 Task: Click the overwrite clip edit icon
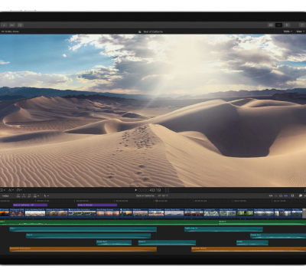36,195
